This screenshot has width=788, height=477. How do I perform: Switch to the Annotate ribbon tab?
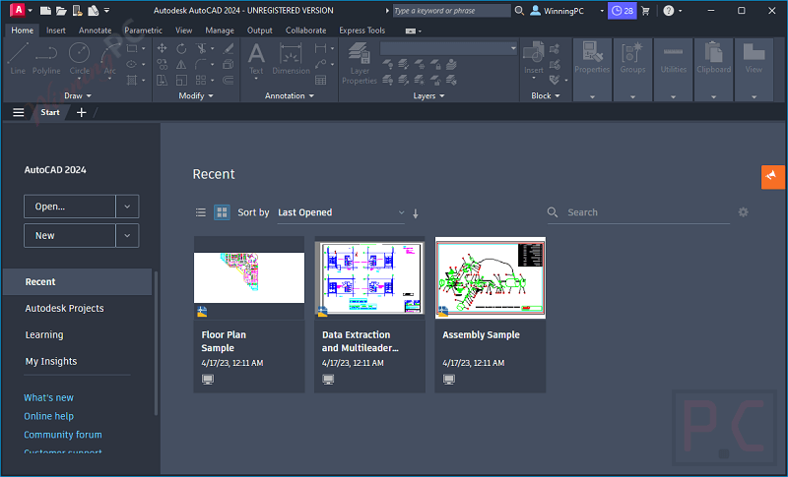pyautogui.click(x=95, y=30)
